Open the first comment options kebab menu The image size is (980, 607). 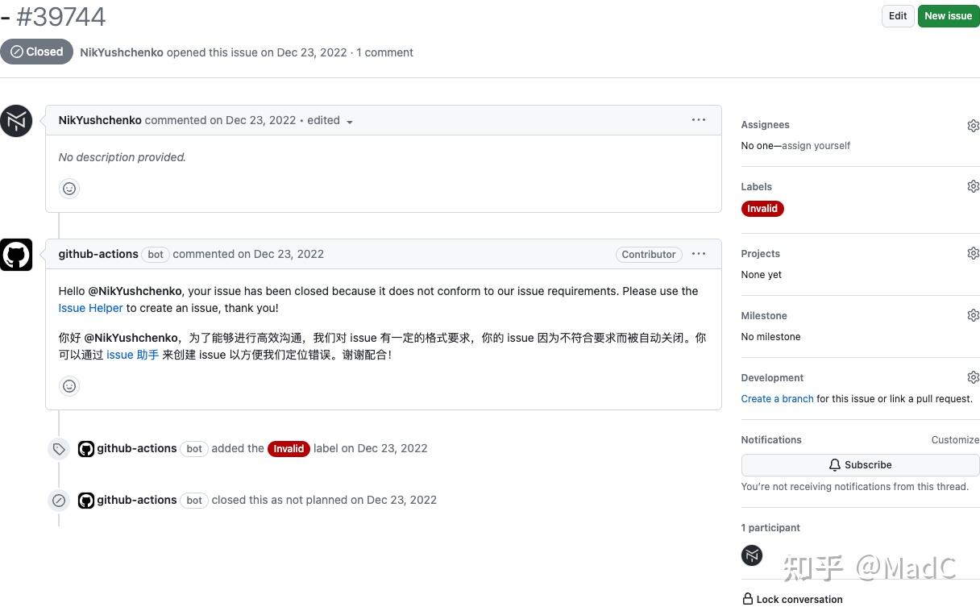(x=698, y=119)
